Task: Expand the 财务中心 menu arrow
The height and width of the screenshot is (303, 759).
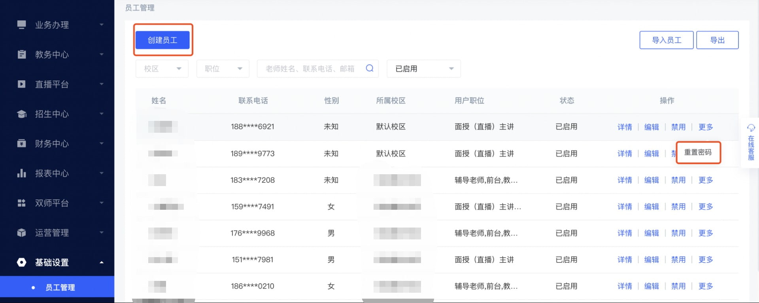Action: pyautogui.click(x=102, y=143)
